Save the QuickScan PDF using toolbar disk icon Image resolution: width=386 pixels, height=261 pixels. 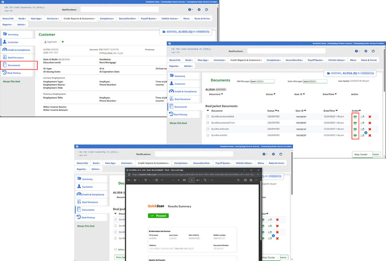click(x=251, y=180)
